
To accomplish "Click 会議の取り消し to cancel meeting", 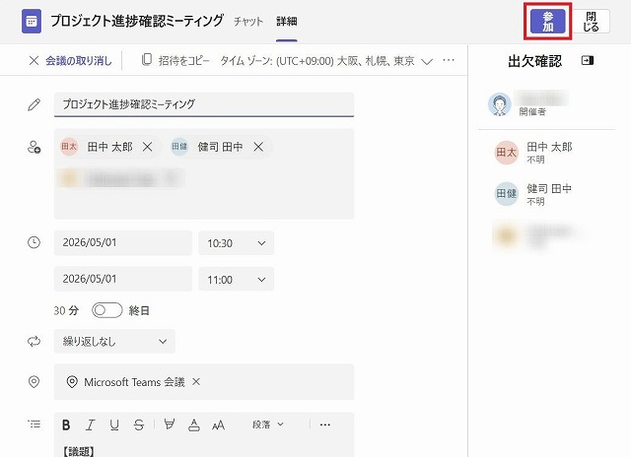I will 69,61.
